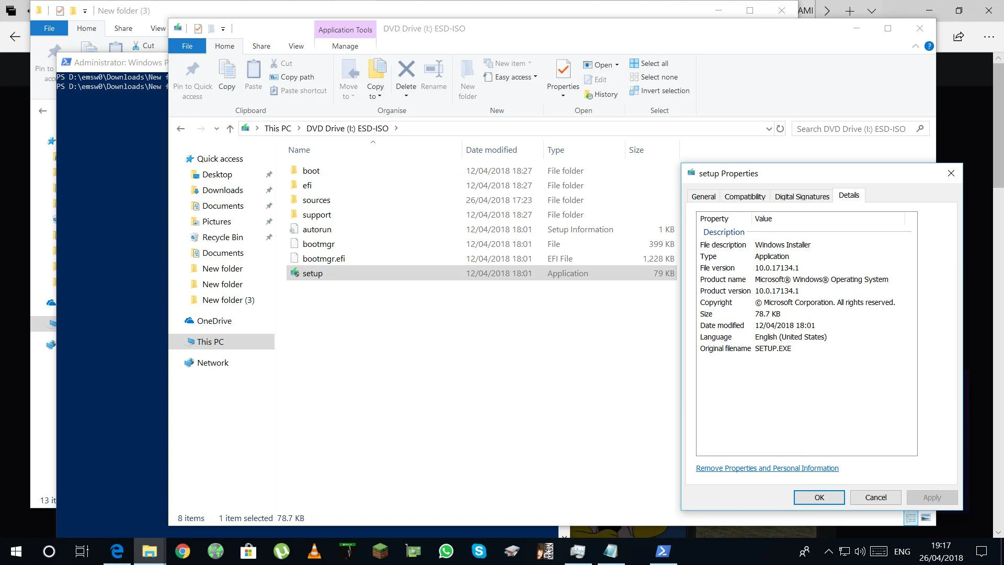Viewport: 1004px width, 565px height.
Task: Click the red Delete icon
Action: click(406, 69)
